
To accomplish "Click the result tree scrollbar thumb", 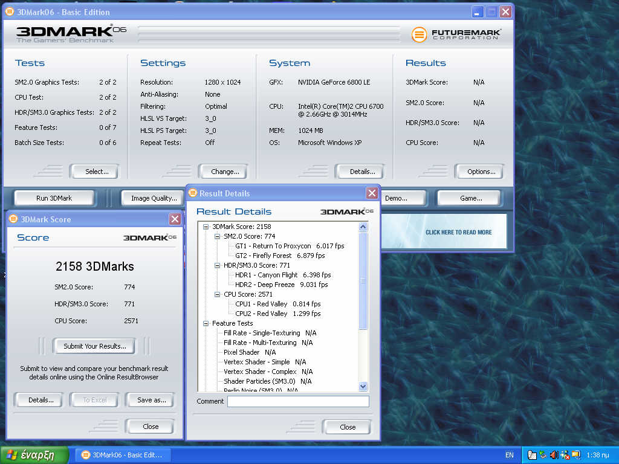I will pos(363,280).
